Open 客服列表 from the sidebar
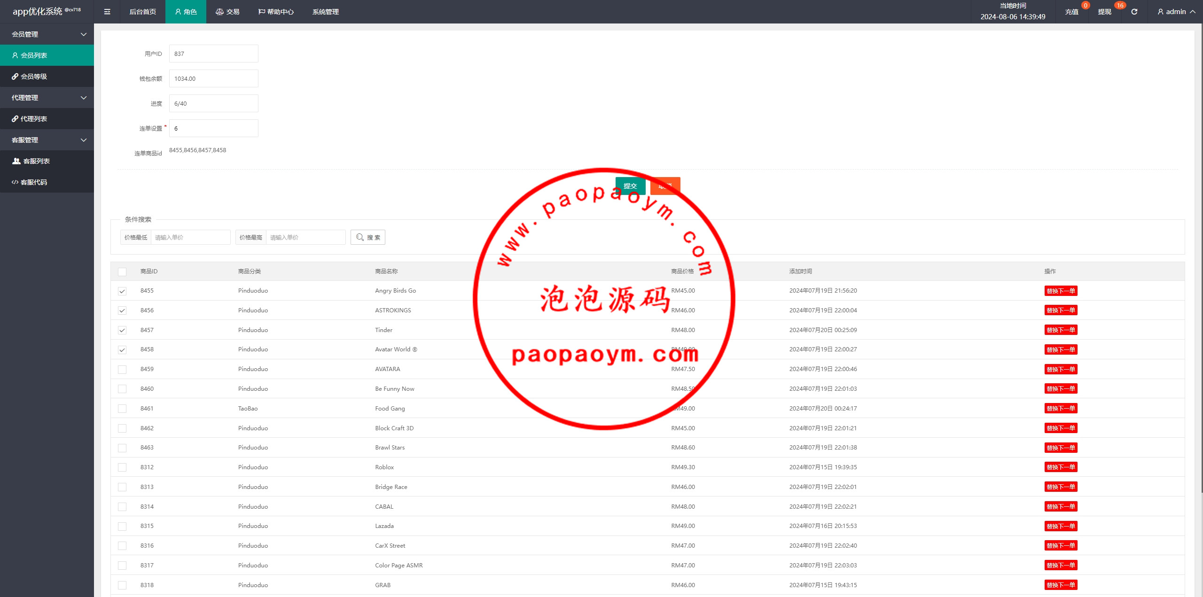 tap(36, 161)
